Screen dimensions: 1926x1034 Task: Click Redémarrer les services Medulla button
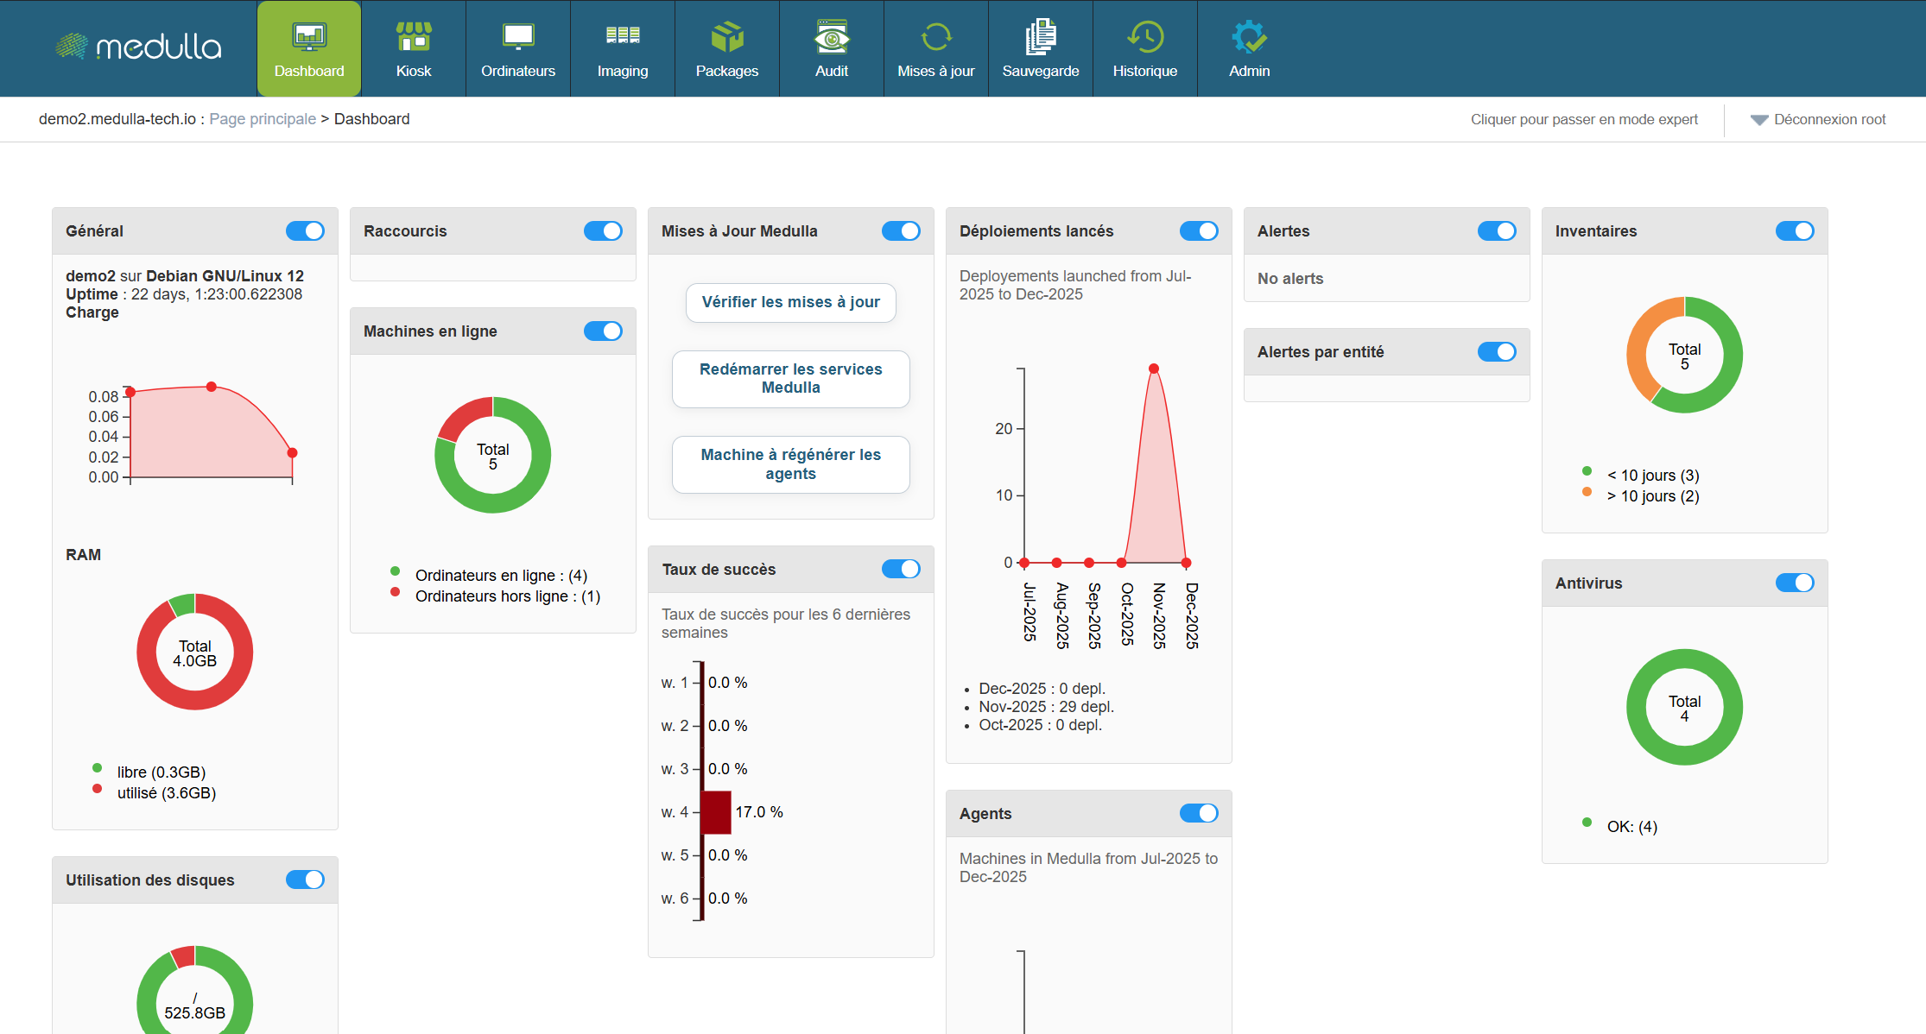pos(790,378)
